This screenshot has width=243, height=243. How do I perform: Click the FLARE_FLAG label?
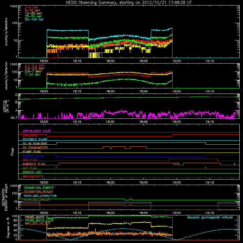click(32, 152)
